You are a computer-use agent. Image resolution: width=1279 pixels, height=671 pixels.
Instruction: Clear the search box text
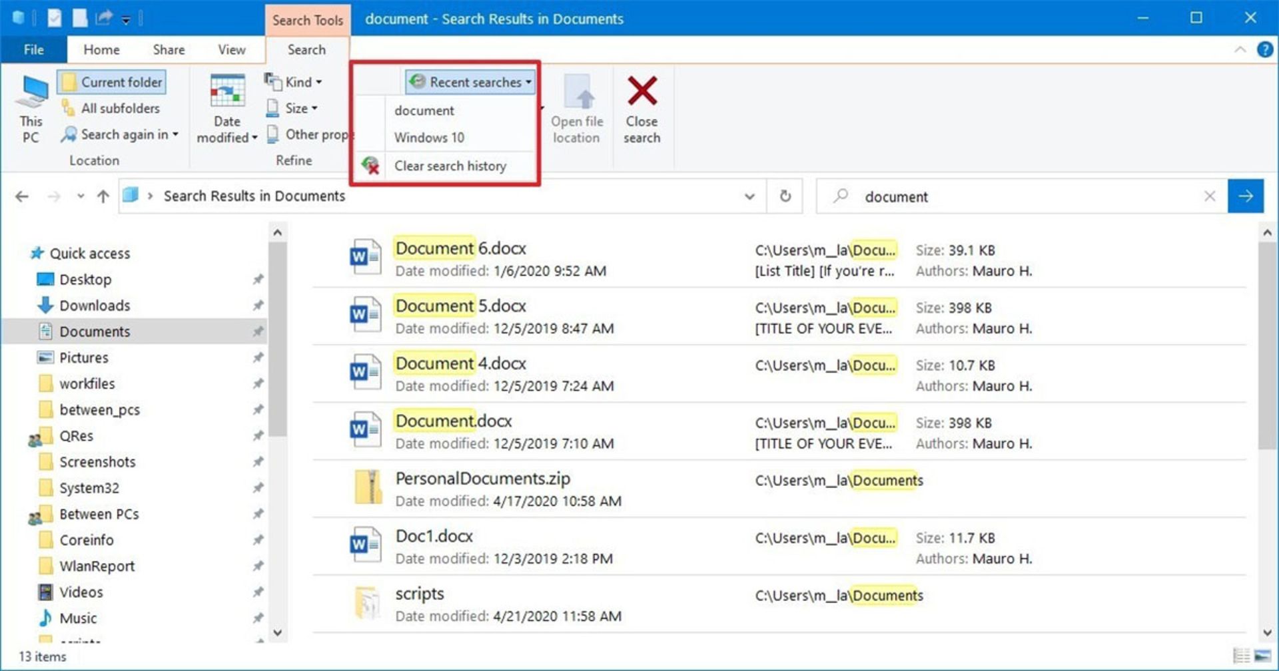coord(1210,196)
